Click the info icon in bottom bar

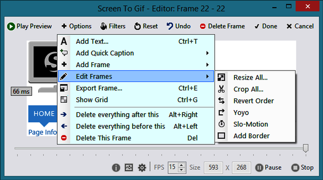tap(116, 167)
